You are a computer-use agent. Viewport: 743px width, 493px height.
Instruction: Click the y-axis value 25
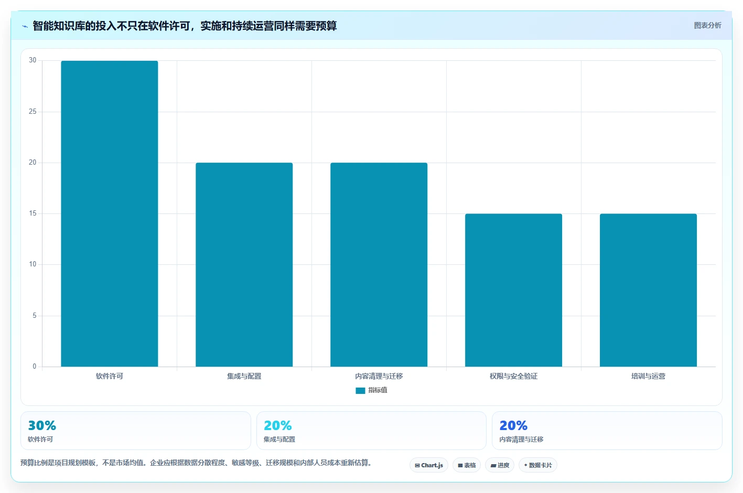(x=33, y=112)
